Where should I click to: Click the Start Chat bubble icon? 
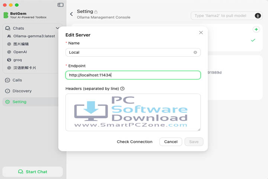pyautogui.click(x=21, y=172)
